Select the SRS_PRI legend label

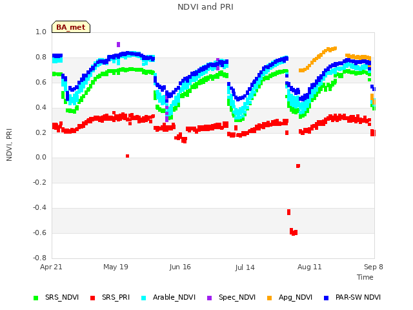tap(116, 297)
